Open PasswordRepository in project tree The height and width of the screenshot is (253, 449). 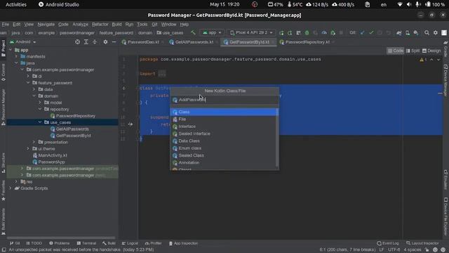73,116
